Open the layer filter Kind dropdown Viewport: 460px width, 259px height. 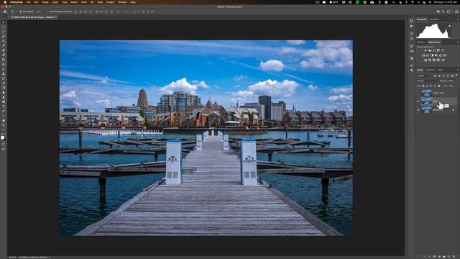point(424,76)
